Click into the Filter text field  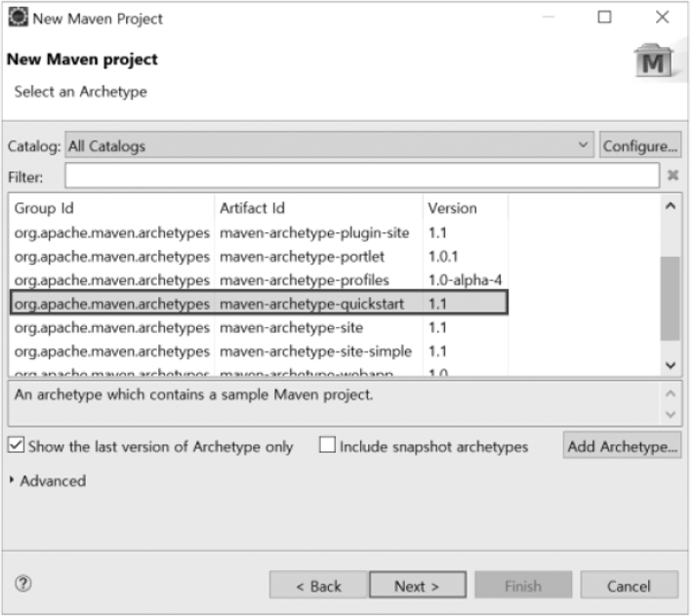click(362, 176)
